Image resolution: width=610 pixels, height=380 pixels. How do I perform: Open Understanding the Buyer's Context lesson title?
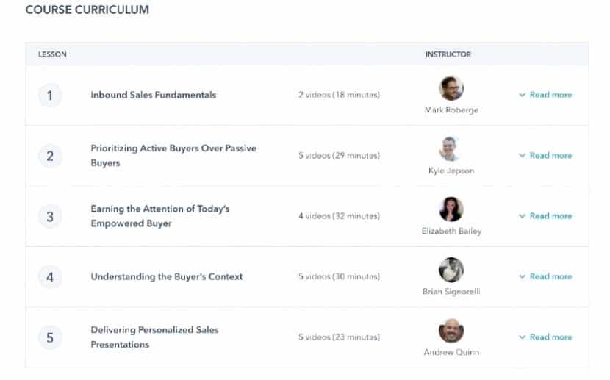click(x=166, y=277)
